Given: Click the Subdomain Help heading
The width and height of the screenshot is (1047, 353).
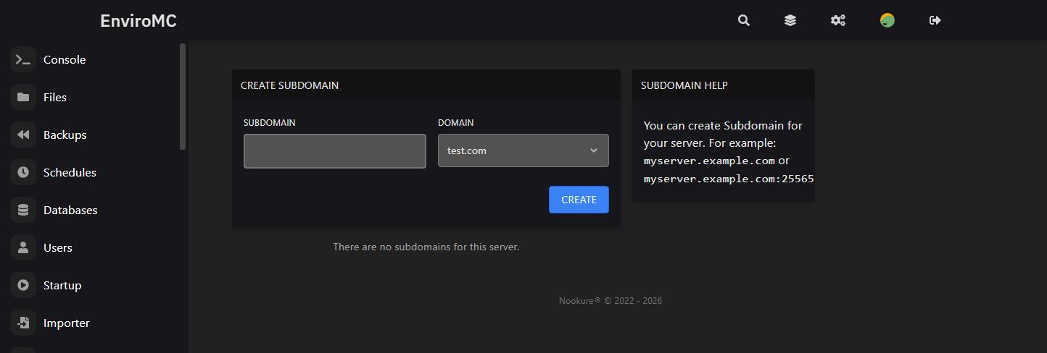Looking at the screenshot, I should tap(684, 85).
